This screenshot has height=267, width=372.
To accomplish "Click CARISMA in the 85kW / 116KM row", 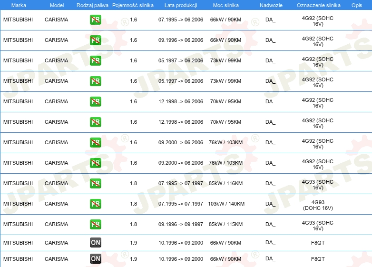I will [x=57, y=183].
